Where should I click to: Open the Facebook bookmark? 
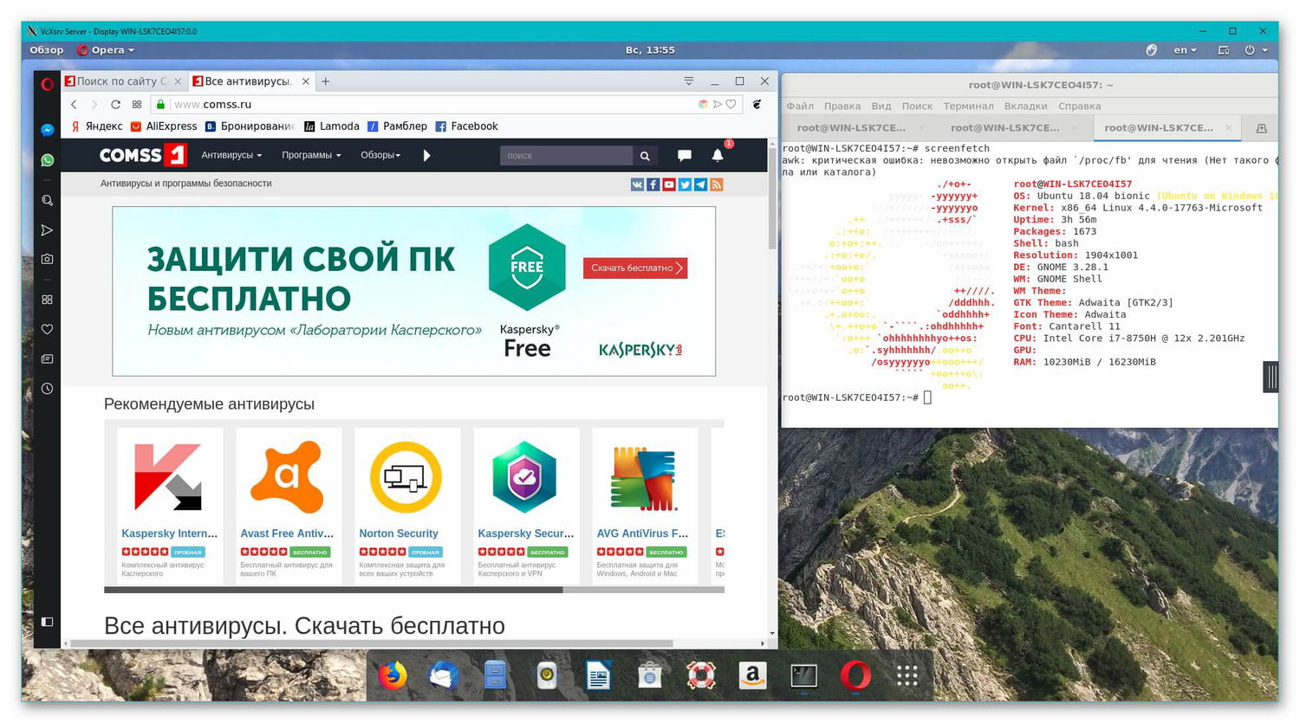pyautogui.click(x=466, y=126)
